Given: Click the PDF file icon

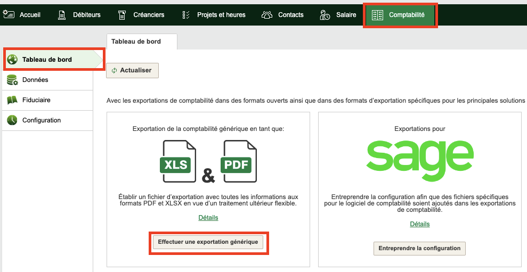Looking at the screenshot, I should coord(238,161).
